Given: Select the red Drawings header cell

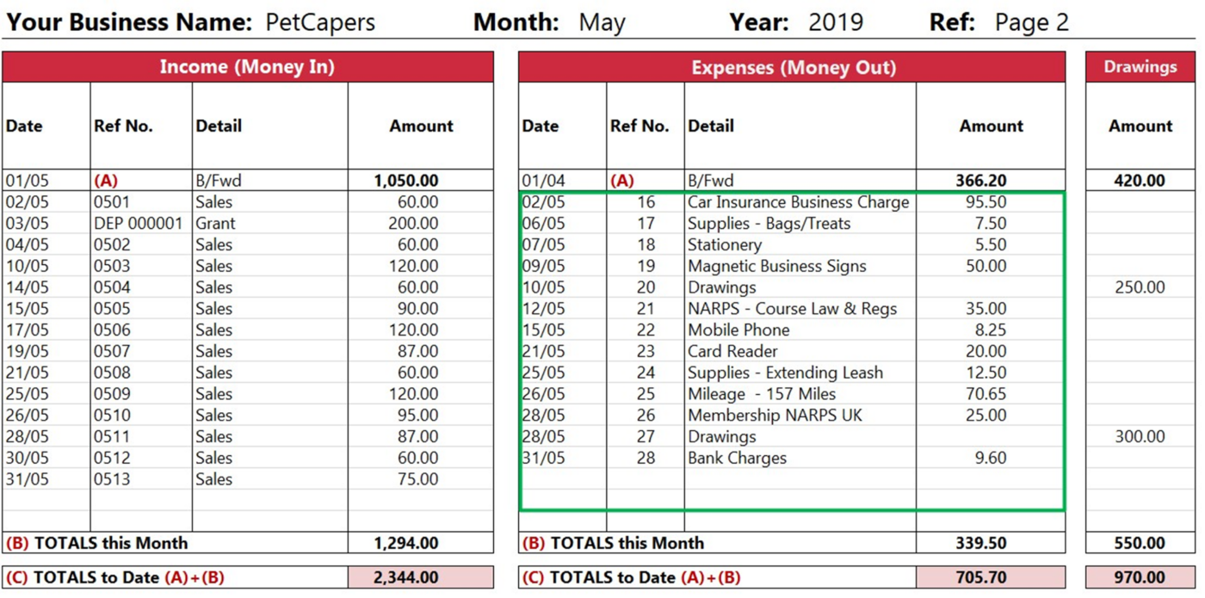Looking at the screenshot, I should tap(1140, 67).
